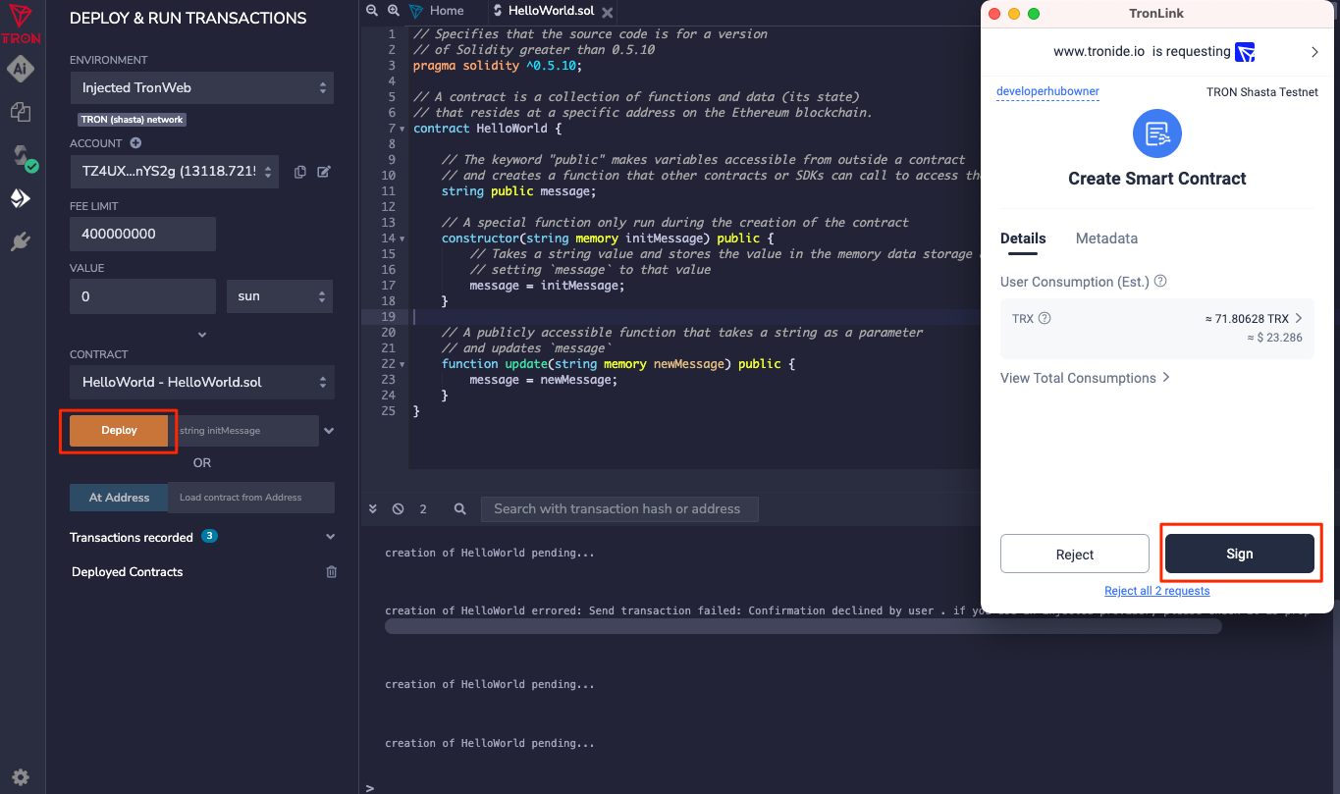Fold the constructor block at line 14
Screen dimensions: 1340x794
(402, 238)
